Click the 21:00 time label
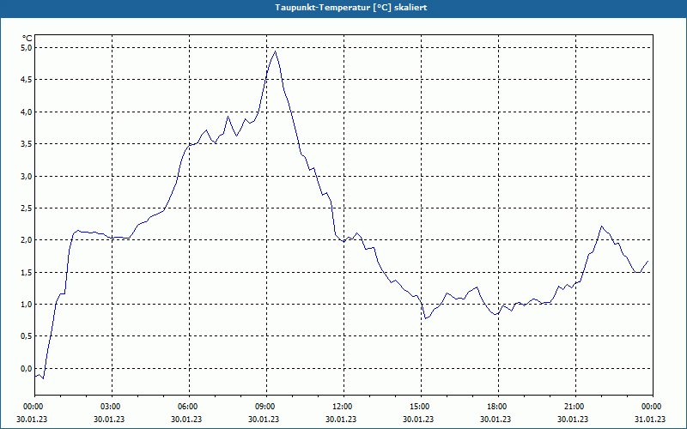 click(575, 407)
